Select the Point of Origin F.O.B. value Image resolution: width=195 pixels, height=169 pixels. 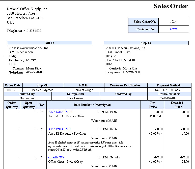(x=83, y=90)
